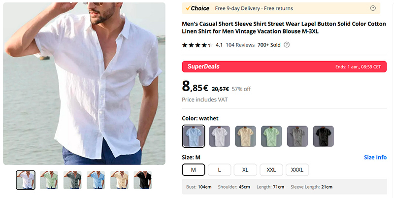Click the question mark icon beside 700+ Sold
The image size is (394, 198).
(x=287, y=45)
